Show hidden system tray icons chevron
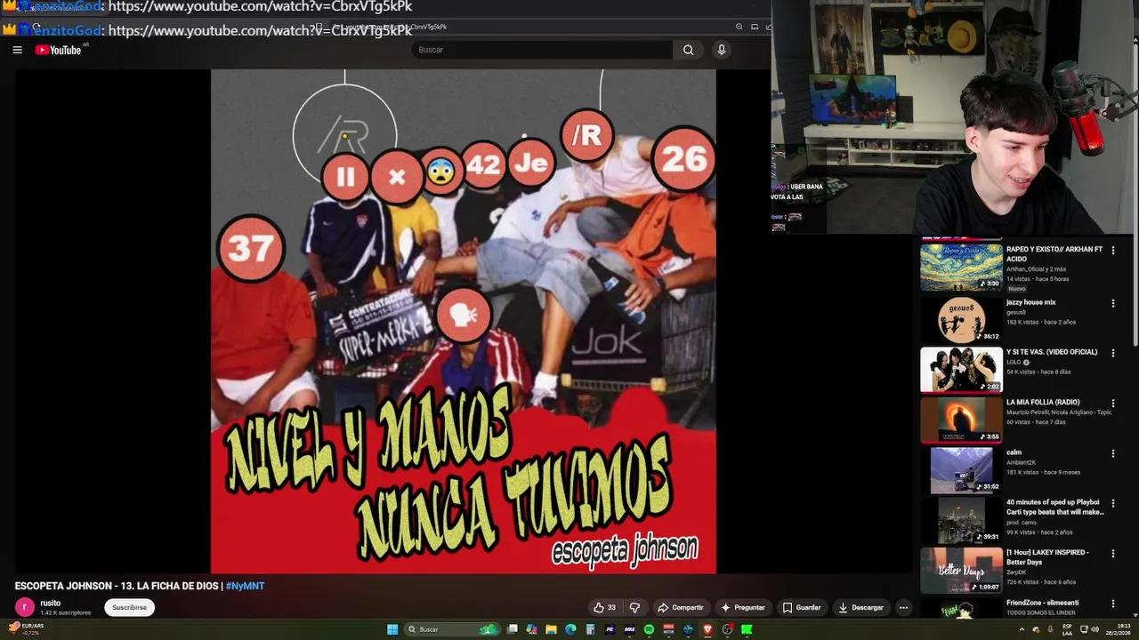Image resolution: width=1139 pixels, height=640 pixels. [x=1022, y=629]
